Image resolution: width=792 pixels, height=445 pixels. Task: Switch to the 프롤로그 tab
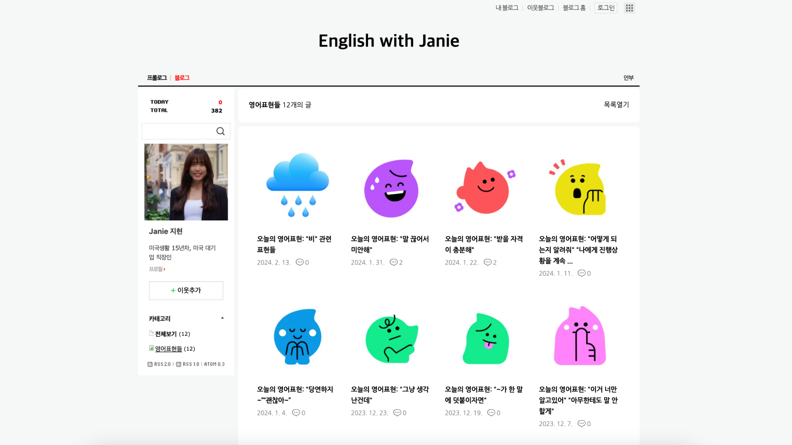(157, 78)
